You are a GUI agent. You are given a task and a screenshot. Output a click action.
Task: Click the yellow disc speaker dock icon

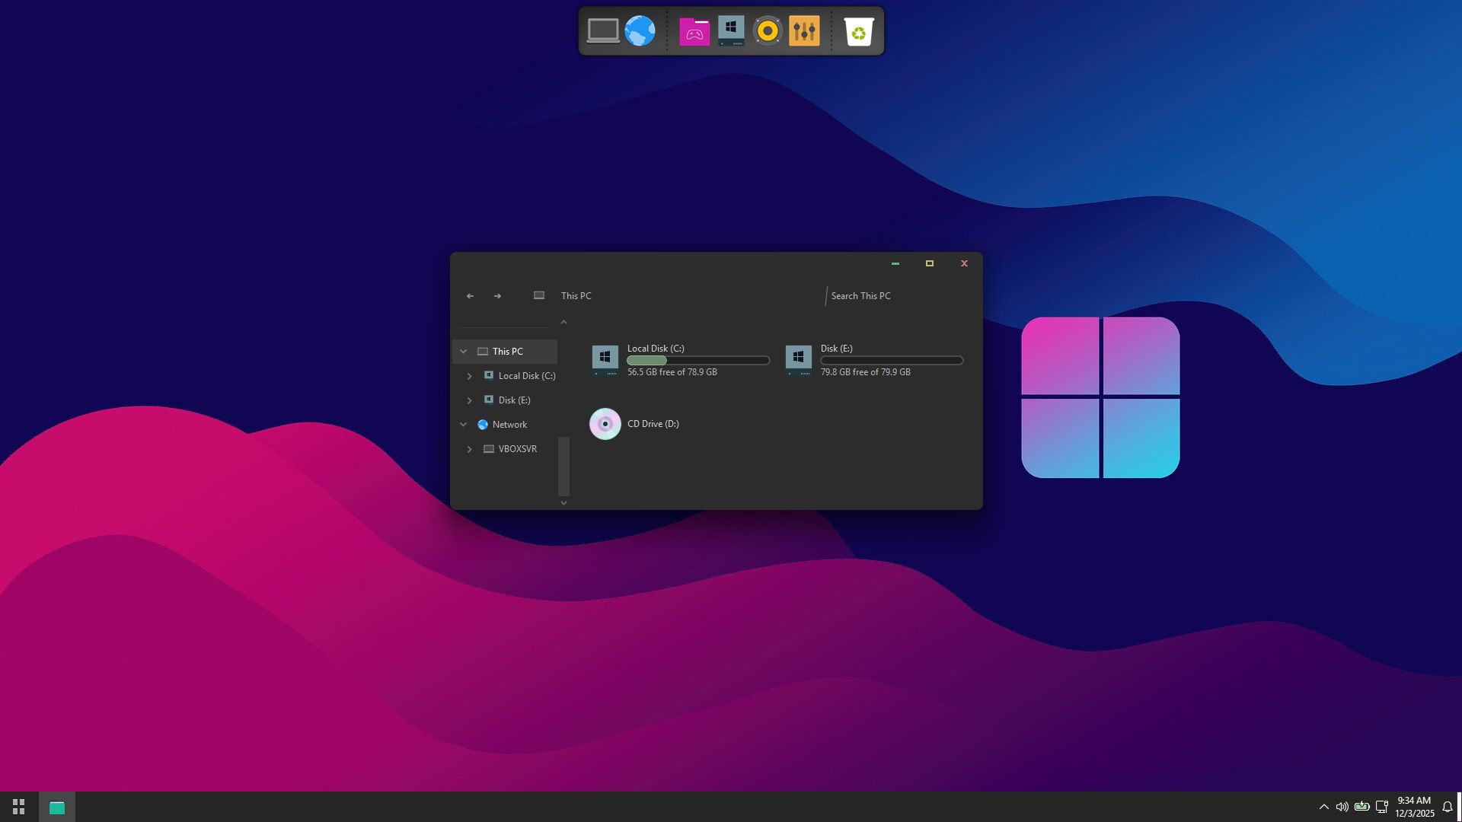coord(768,31)
